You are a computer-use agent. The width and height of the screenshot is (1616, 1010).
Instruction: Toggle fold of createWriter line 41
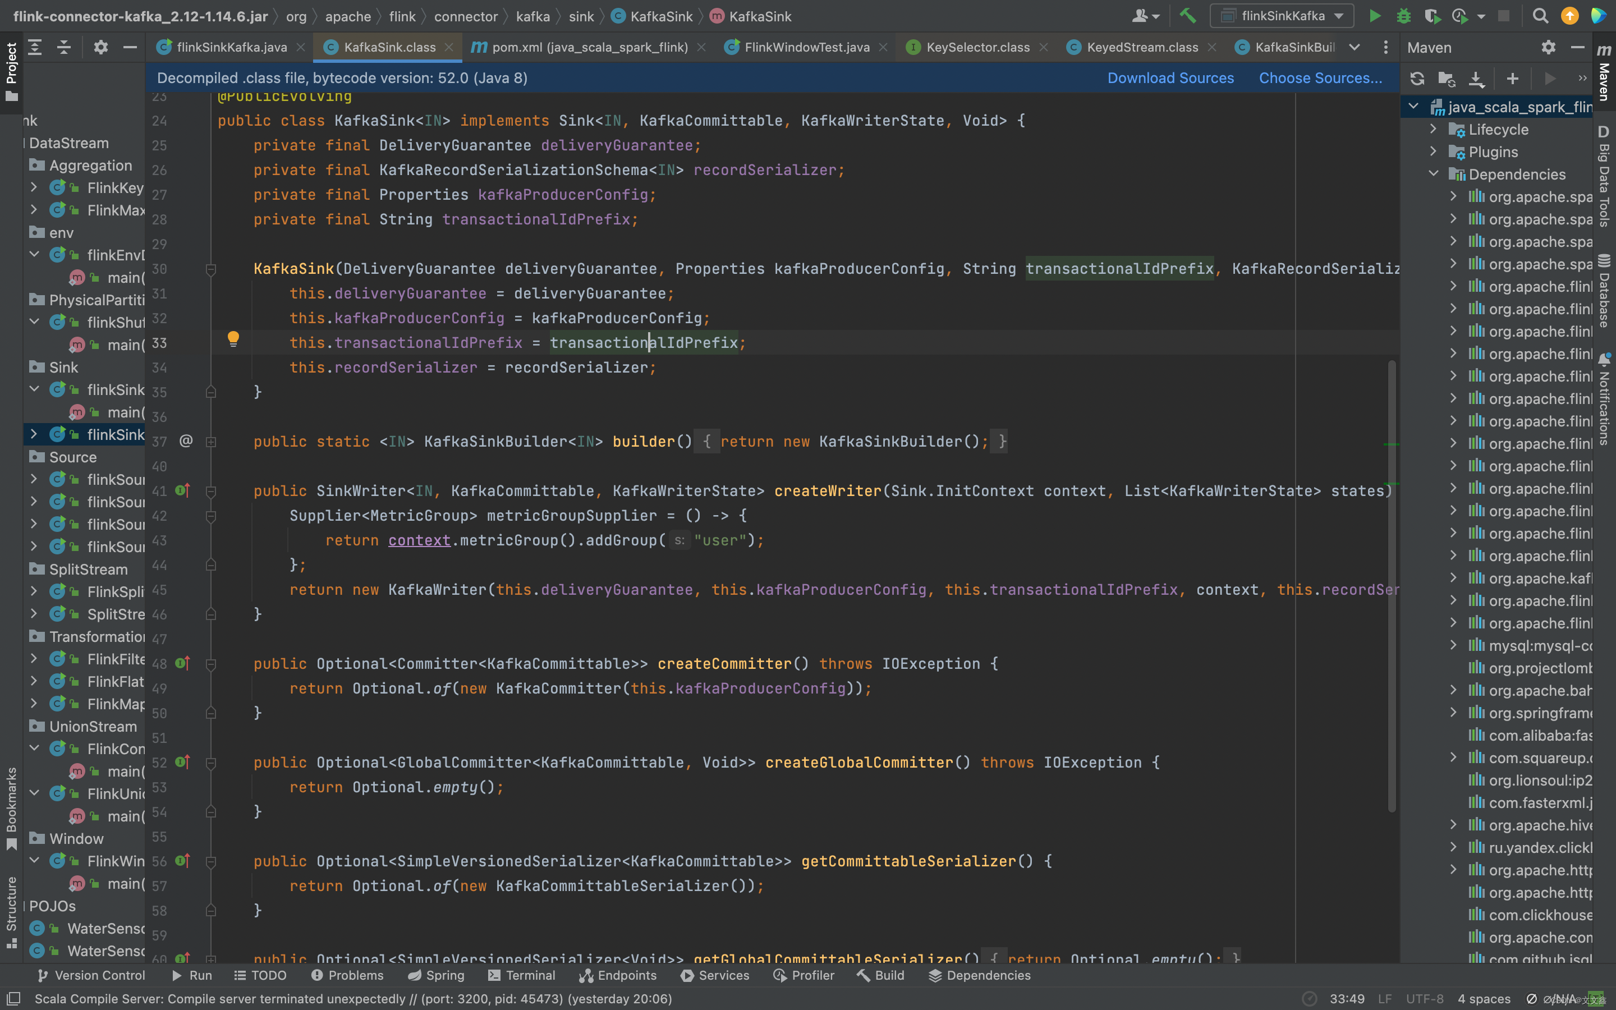(x=211, y=492)
